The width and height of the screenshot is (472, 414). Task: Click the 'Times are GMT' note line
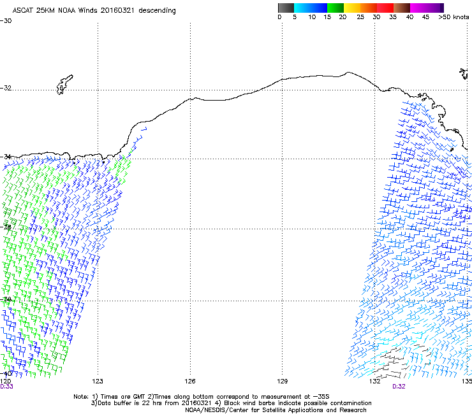[202, 397]
